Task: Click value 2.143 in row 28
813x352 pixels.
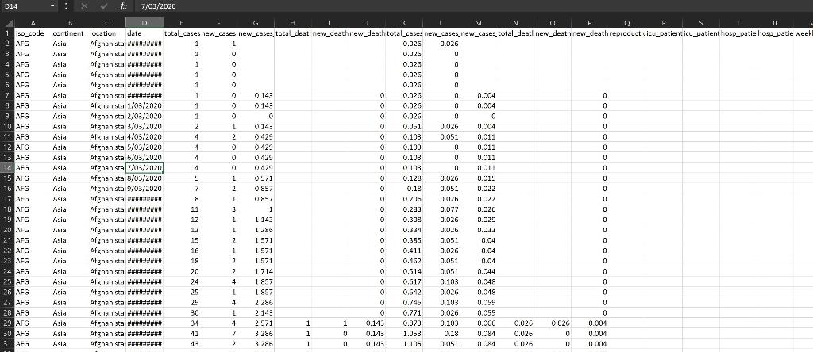Action: (256, 312)
